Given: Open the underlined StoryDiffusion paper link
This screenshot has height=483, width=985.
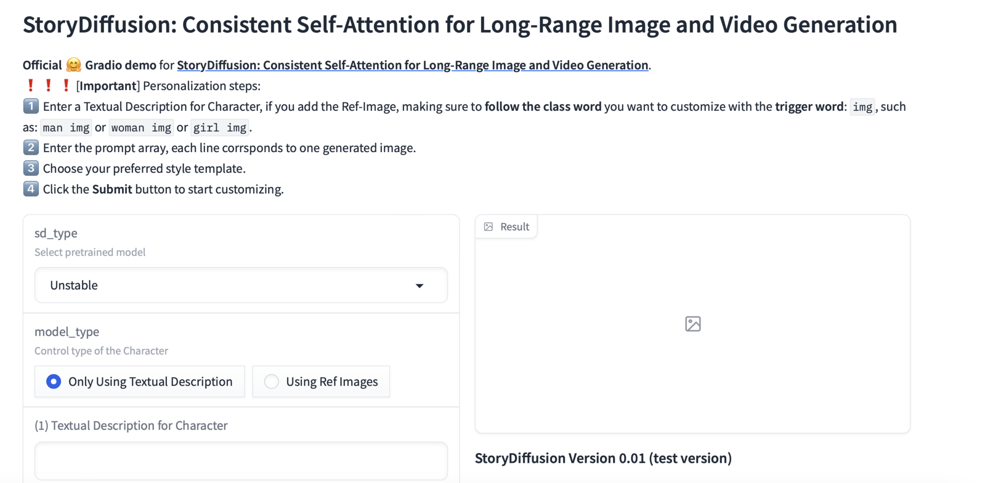Looking at the screenshot, I should 412,65.
